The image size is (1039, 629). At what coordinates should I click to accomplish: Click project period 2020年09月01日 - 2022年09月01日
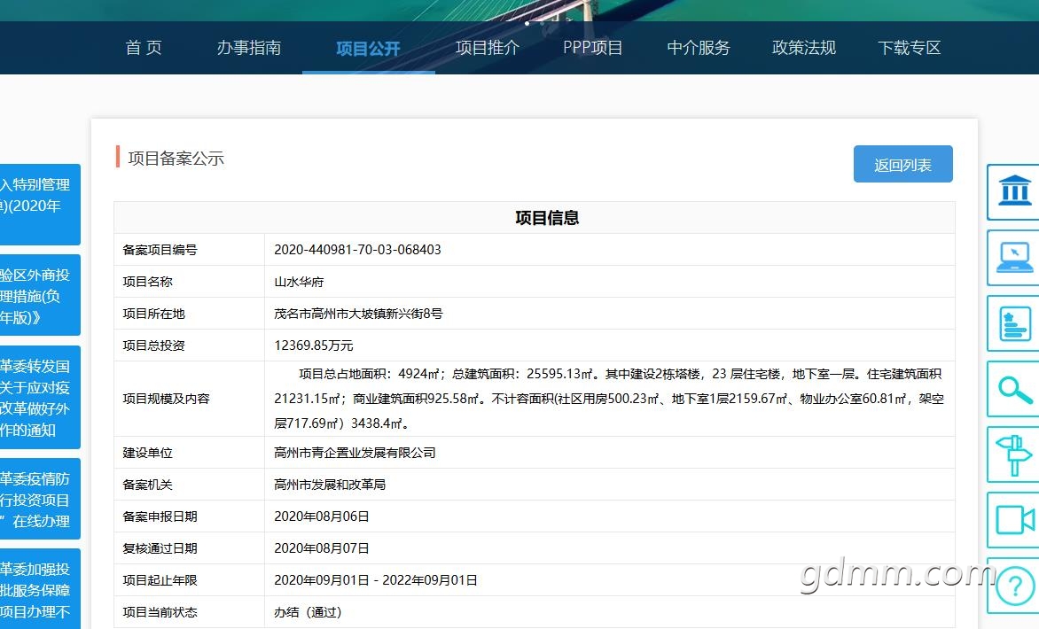coord(376,580)
